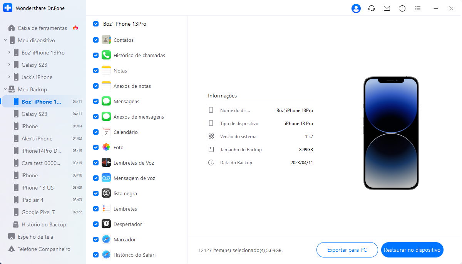The image size is (462, 264).
Task: Disable the Despertador checkbox
Action: (x=96, y=224)
